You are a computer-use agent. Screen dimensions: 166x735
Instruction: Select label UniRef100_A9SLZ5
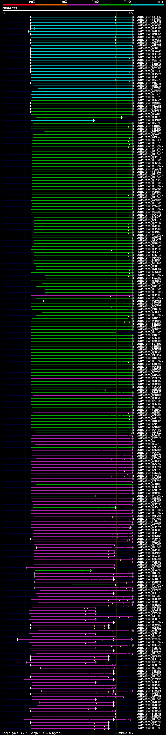click(149, 100)
